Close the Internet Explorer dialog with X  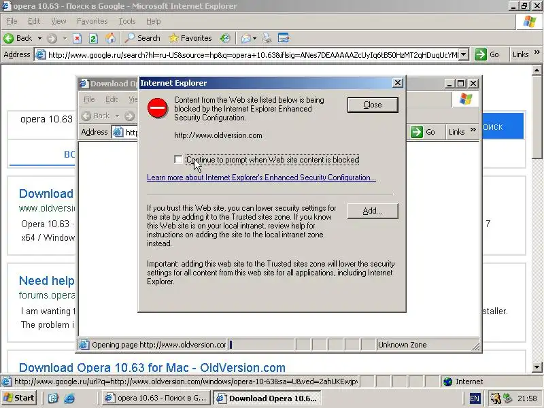(x=398, y=83)
